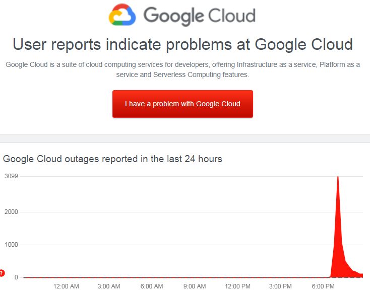The height and width of the screenshot is (297, 370).
Task: Select the 12:00 AM time marker
Action: 66,286
